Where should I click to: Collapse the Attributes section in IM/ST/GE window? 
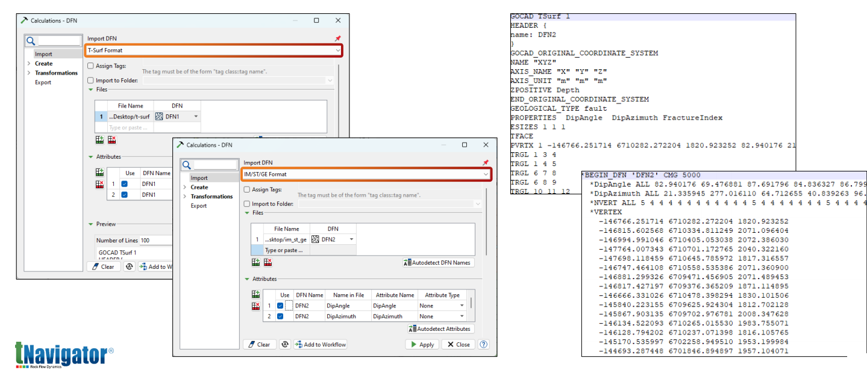tap(246, 279)
